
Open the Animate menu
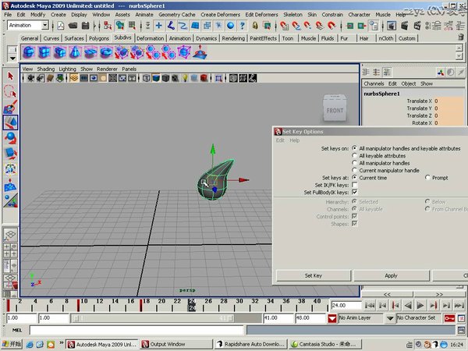pos(144,15)
